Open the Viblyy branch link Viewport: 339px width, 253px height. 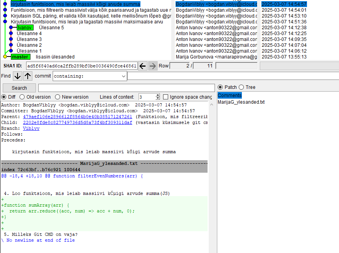31,128
